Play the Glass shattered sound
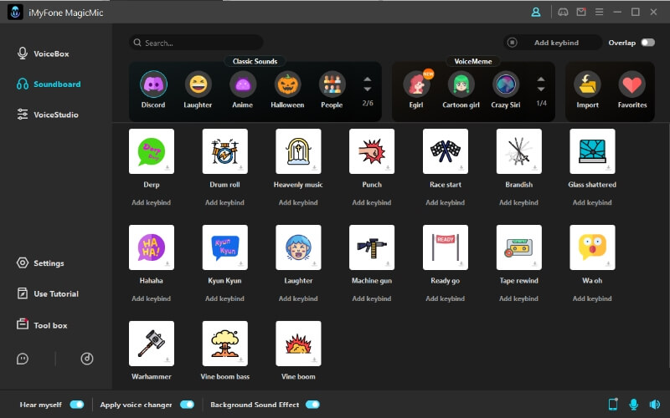Image resolution: width=670 pixels, height=418 pixels. tap(592, 151)
